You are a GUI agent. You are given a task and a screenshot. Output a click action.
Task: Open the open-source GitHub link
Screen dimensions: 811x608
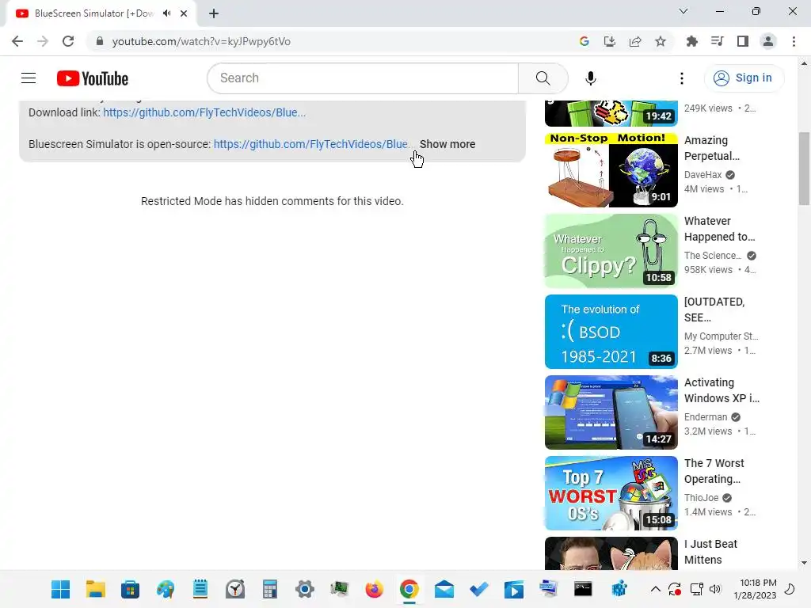pos(312,144)
